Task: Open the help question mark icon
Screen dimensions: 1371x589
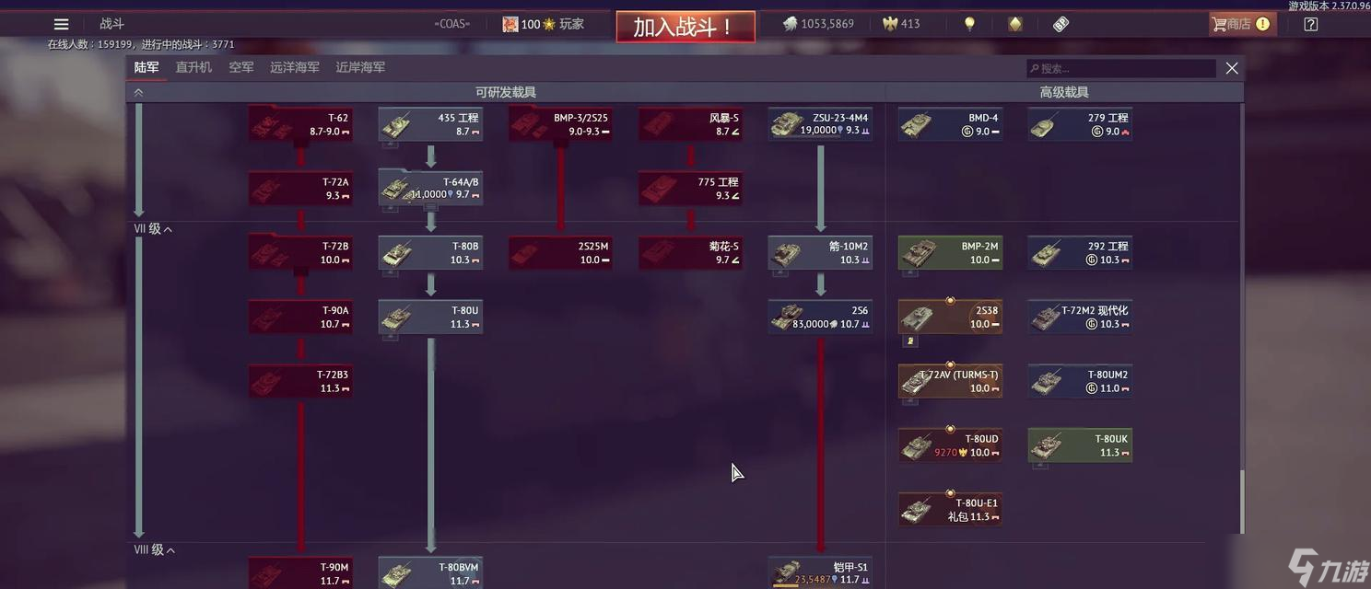Action: (x=1311, y=24)
